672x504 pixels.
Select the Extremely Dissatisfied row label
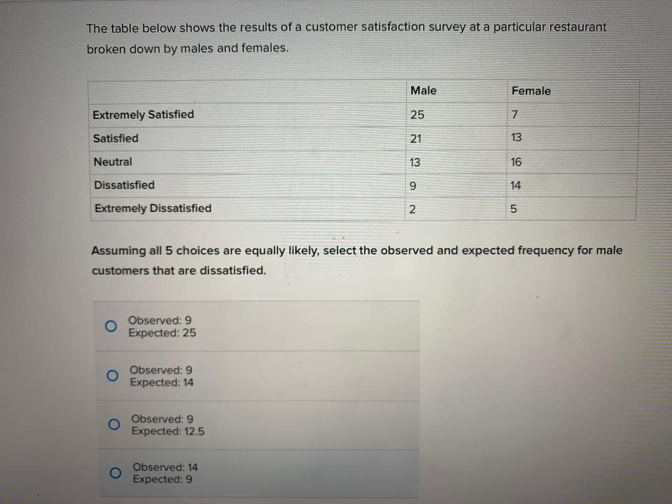coord(152,208)
